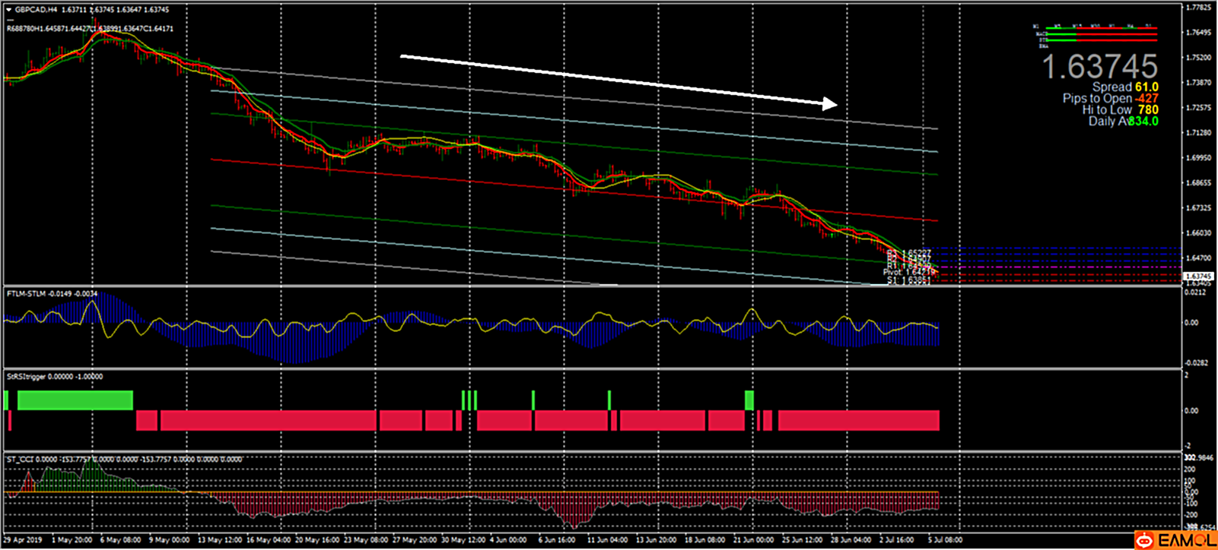Click the 1.77825 value on price scale
1218x550 pixels.
tap(1199, 8)
